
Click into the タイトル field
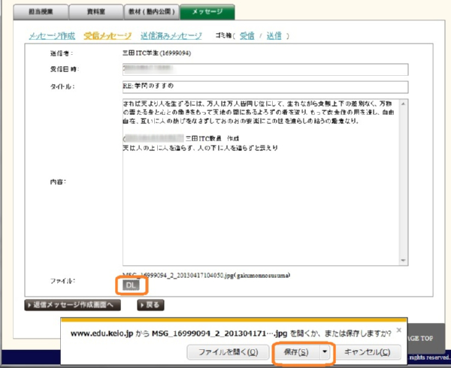[x=263, y=86]
